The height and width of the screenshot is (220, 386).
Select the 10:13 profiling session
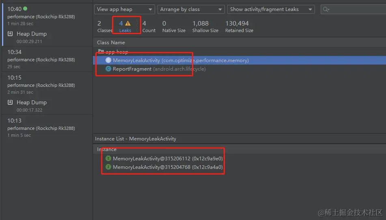(47, 128)
